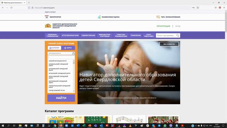Click the municipality filter text box

(x=61, y=57)
